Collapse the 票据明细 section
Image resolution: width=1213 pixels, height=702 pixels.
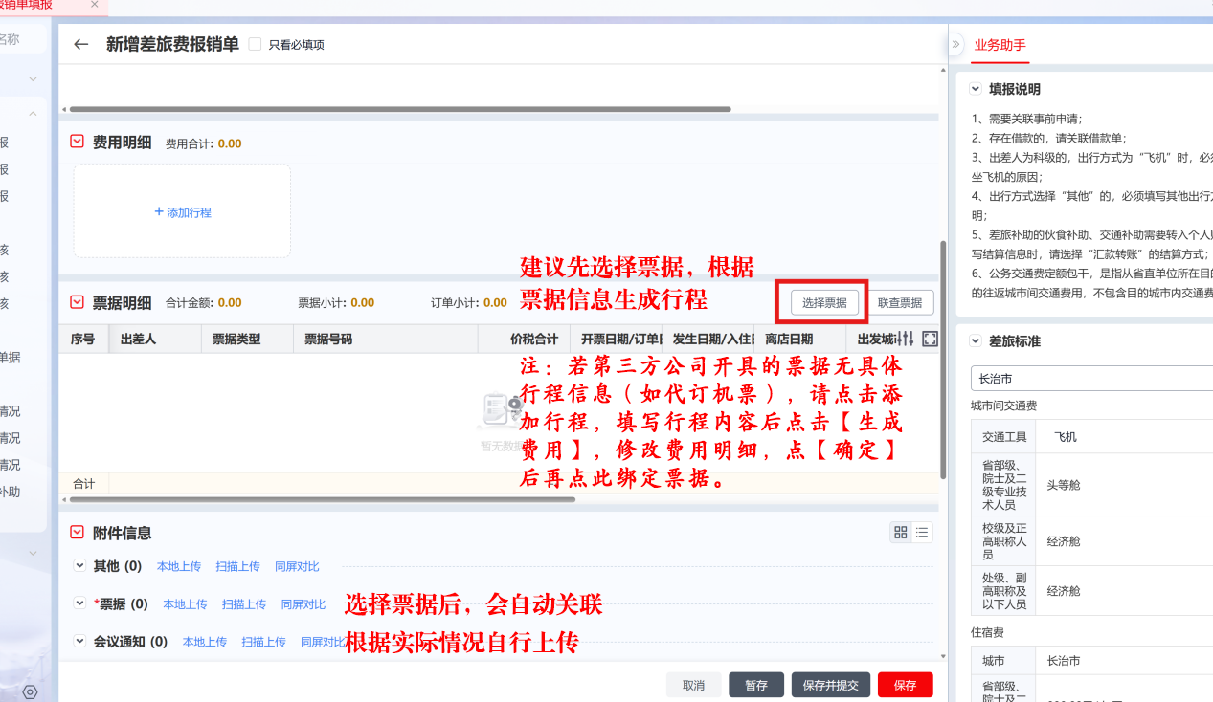(78, 303)
